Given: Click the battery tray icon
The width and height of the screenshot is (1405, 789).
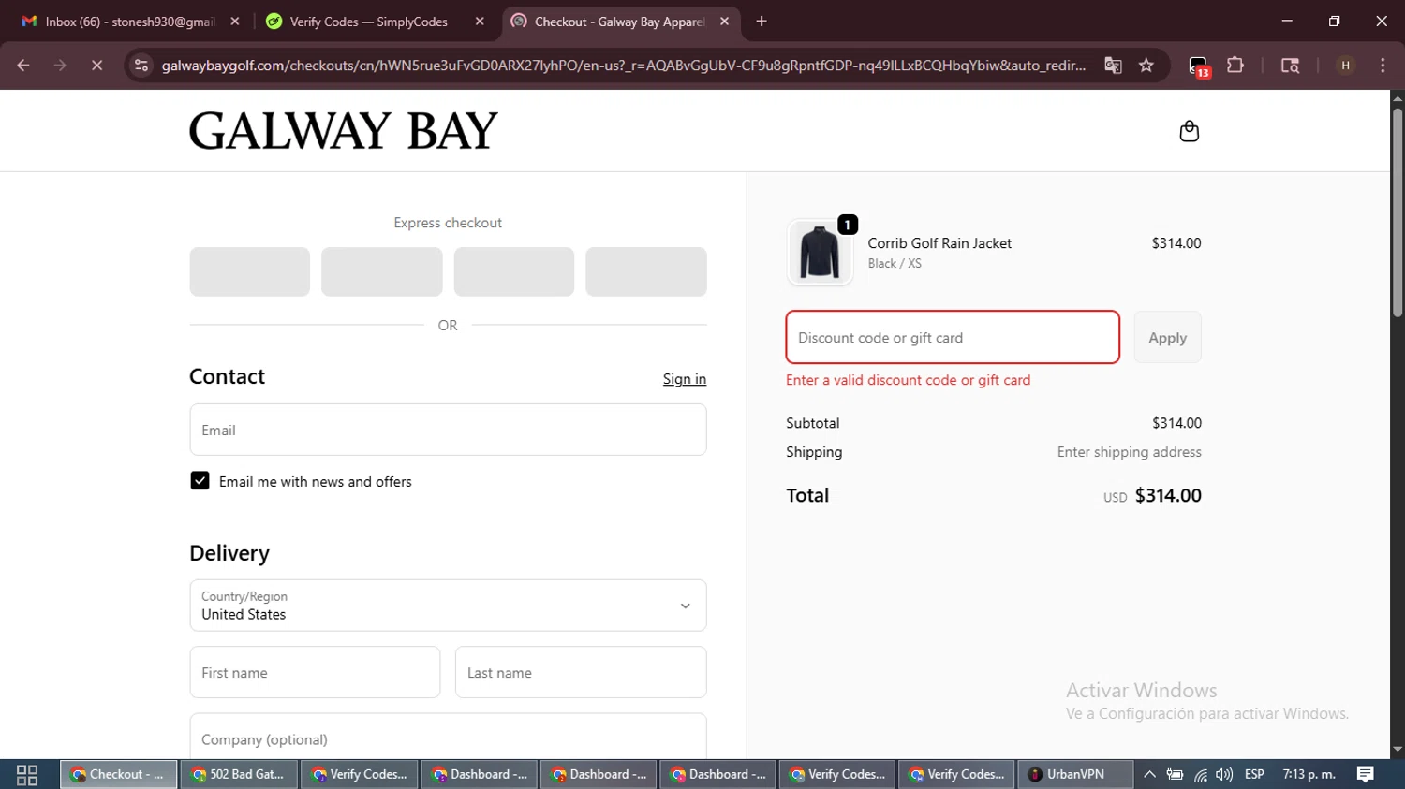Looking at the screenshot, I should click(1175, 775).
